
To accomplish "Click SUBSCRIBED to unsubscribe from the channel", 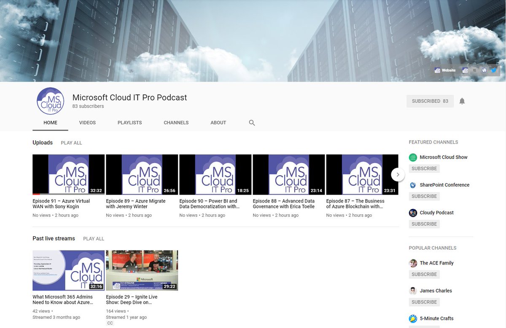I will pos(430,101).
